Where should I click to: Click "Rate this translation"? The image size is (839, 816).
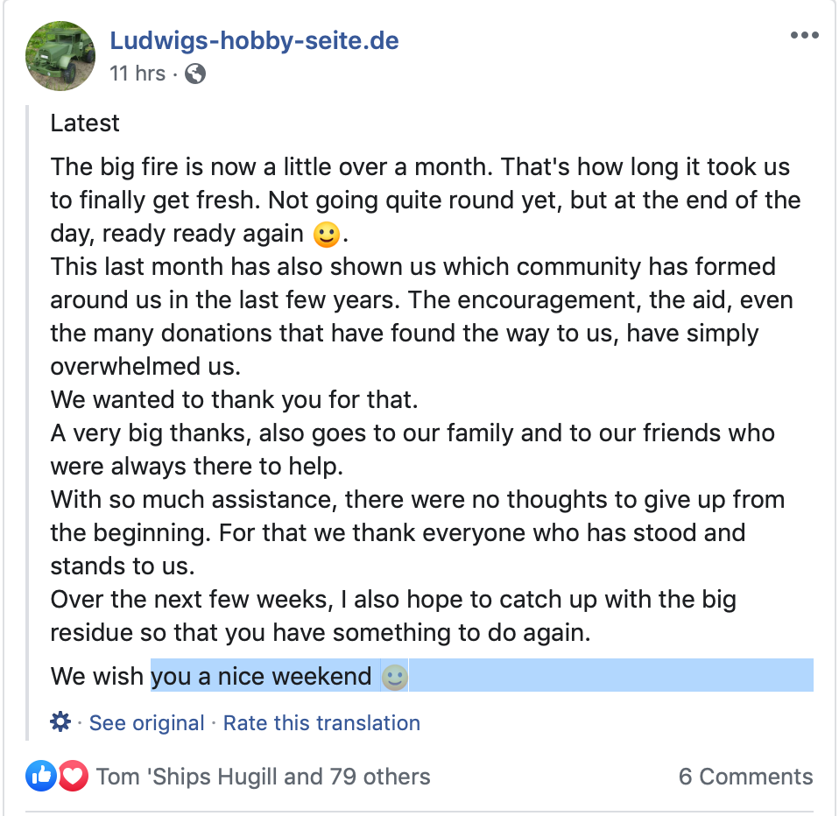point(321,723)
